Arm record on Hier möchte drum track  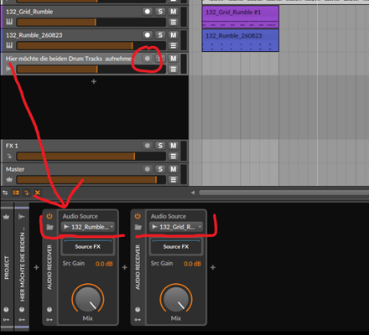[148, 59]
